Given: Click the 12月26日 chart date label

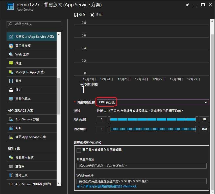Looking at the screenshot, I should pos(141,79).
